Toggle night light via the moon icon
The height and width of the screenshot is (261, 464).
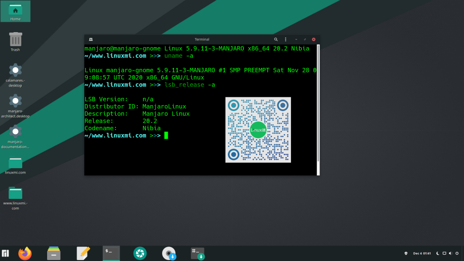[437, 253]
